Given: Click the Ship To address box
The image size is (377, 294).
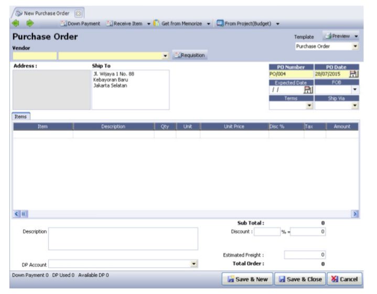Looking at the screenshot, I should pyautogui.click(x=131, y=89).
